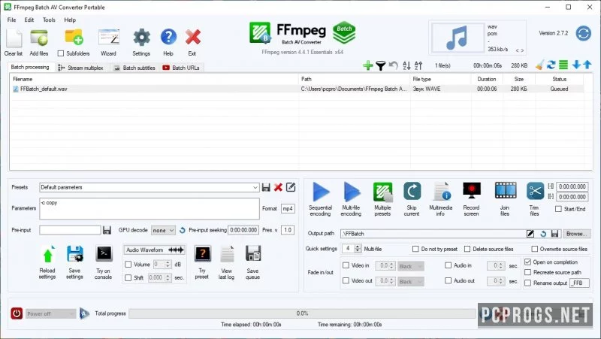This screenshot has width=601, height=339.
Task: Click Skip current icon
Action: pyautogui.click(x=412, y=191)
